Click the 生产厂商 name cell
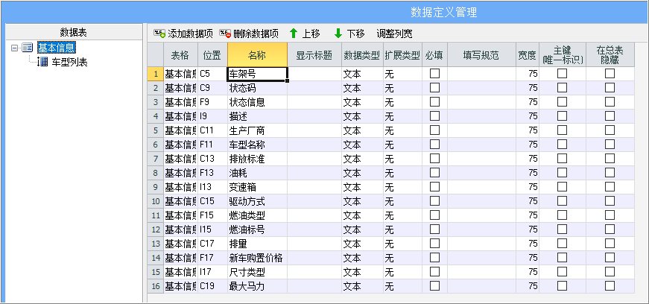The width and height of the screenshot is (649, 304). coord(258,130)
